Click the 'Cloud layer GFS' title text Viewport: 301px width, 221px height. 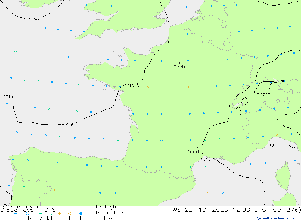28,210
